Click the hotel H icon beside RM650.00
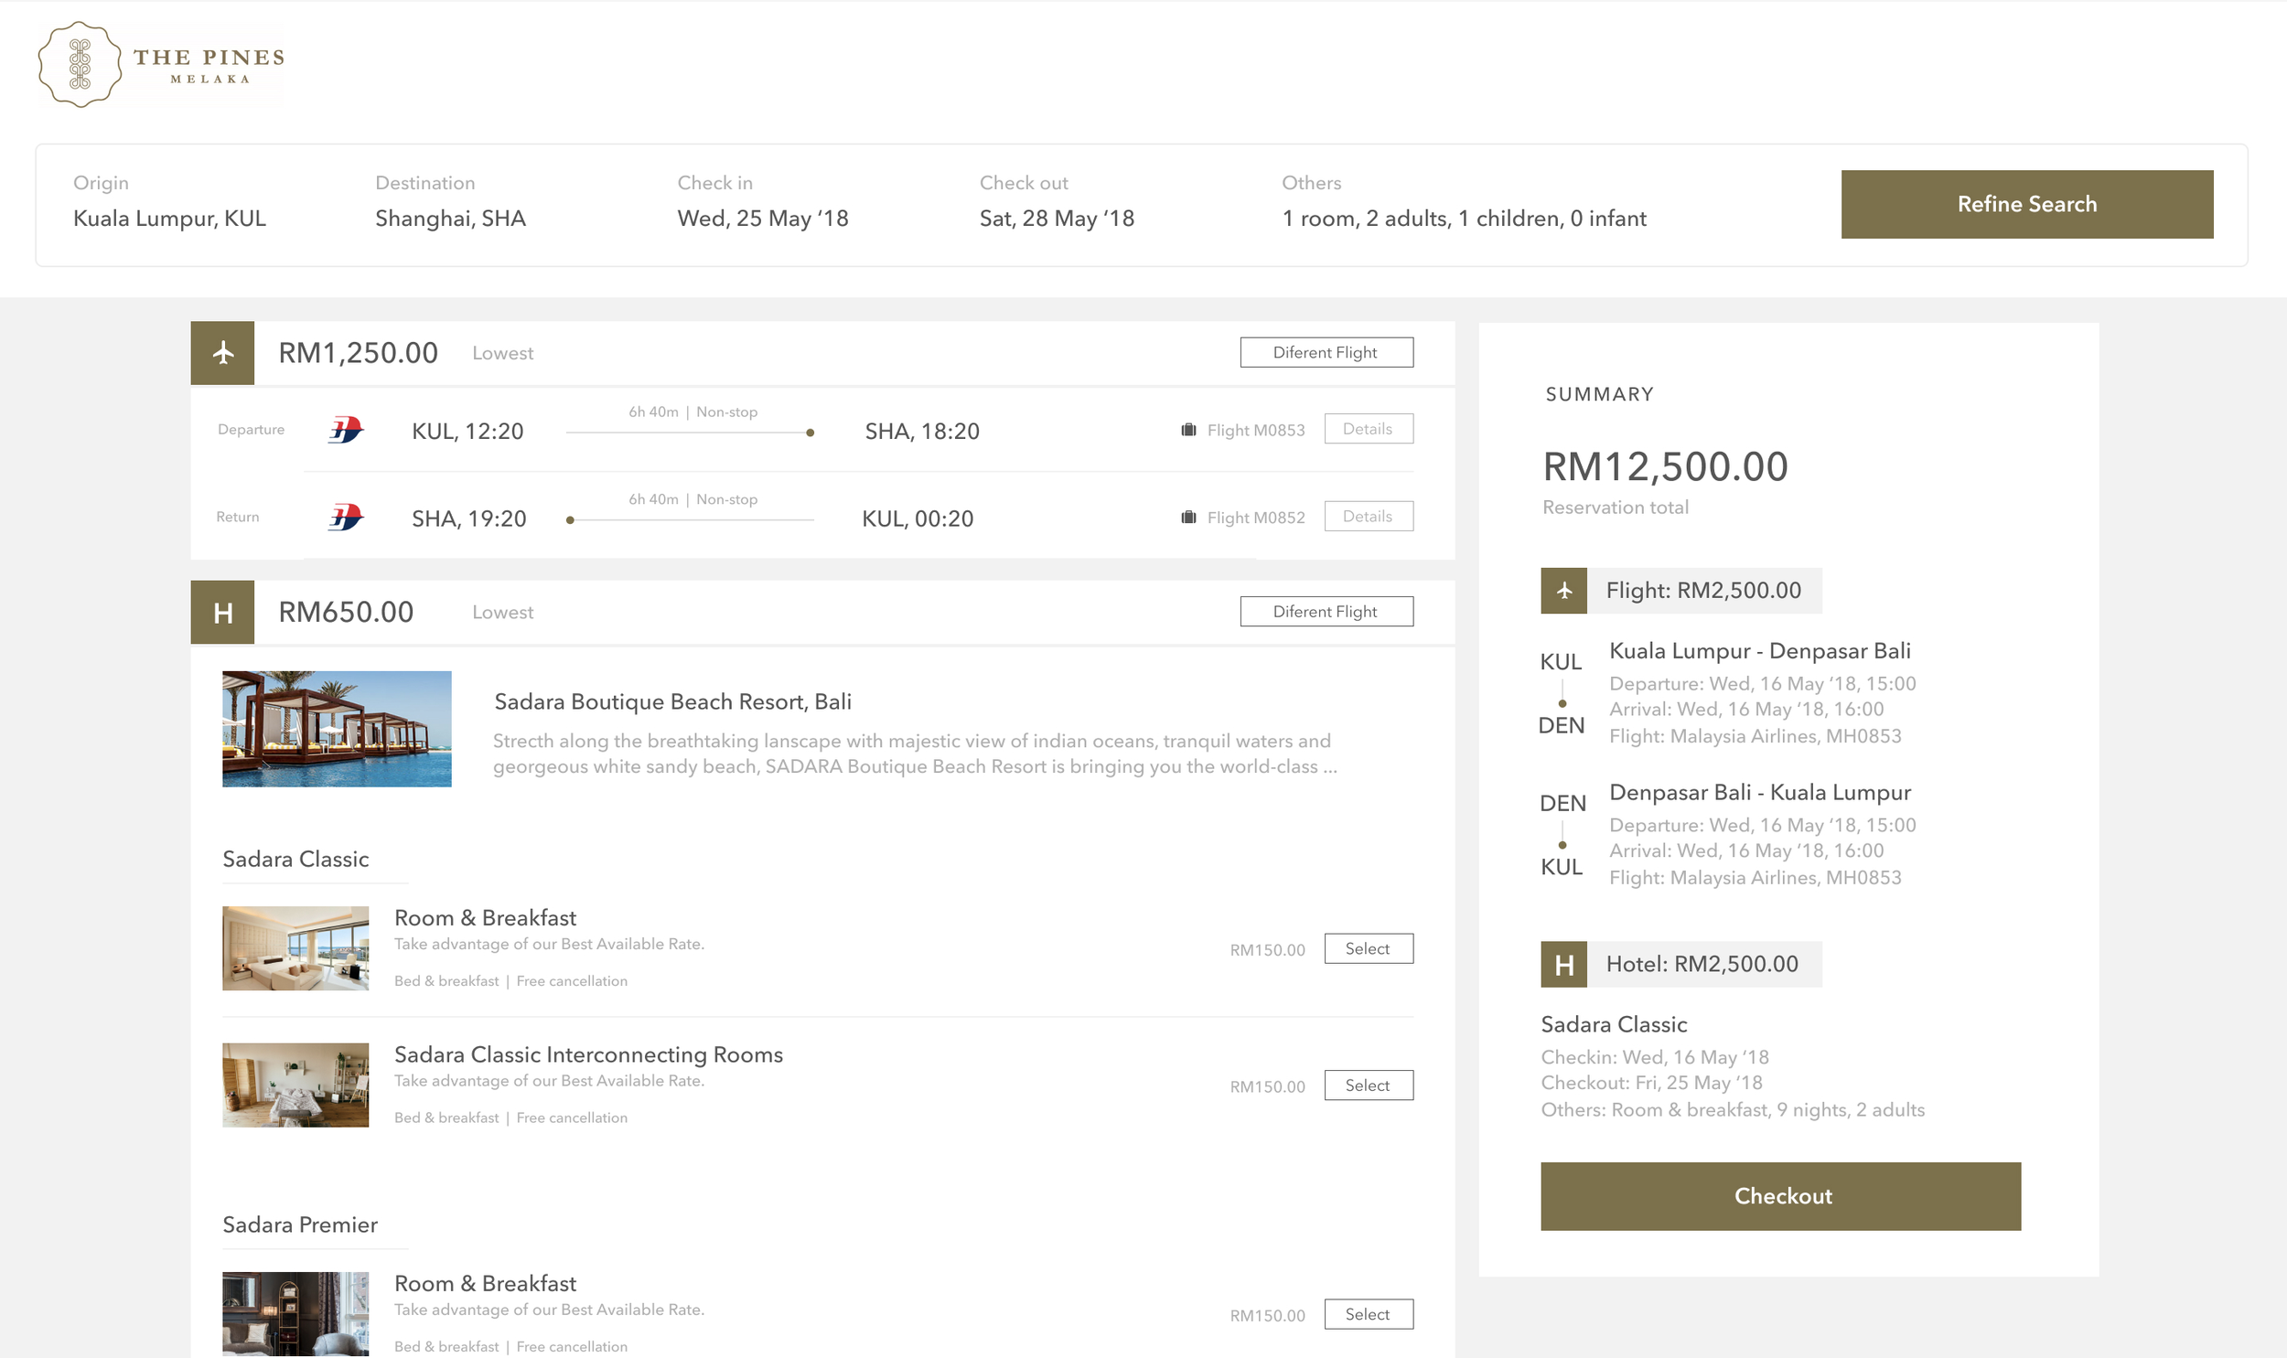The image size is (2287, 1358). coord(222,612)
